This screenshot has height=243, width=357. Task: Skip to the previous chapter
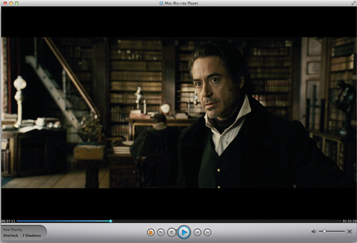(x=197, y=232)
